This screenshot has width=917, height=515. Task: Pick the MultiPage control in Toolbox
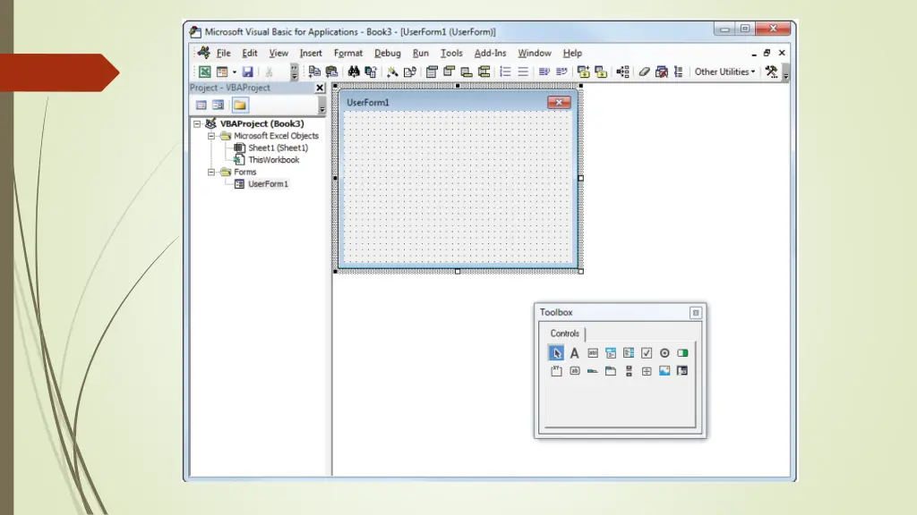pos(611,371)
